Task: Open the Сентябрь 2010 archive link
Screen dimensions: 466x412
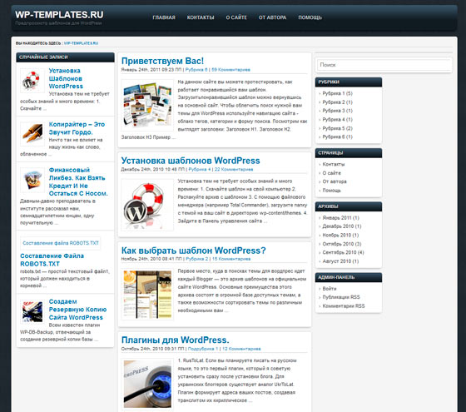Action: pos(343,252)
